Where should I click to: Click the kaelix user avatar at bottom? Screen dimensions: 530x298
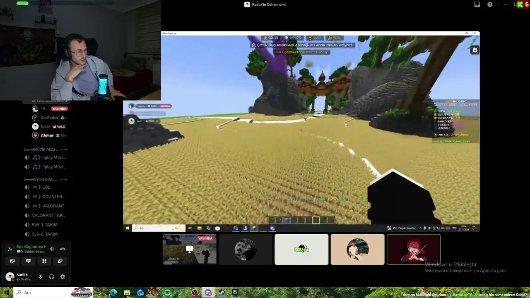click(x=10, y=276)
